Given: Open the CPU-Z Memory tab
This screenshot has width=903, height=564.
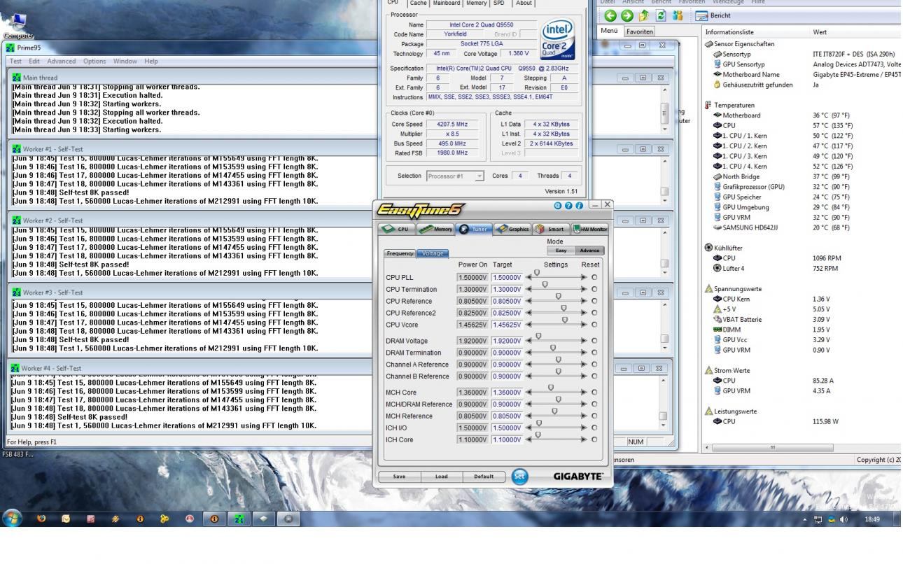Looking at the screenshot, I should point(477,3).
